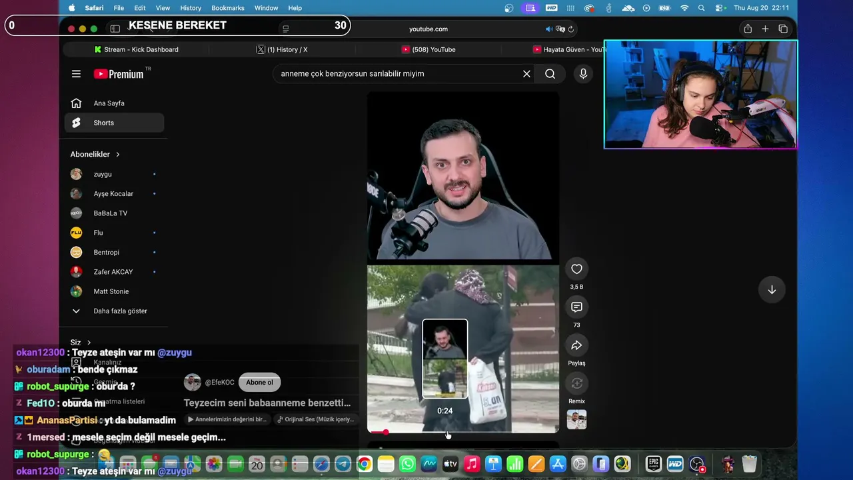The height and width of the screenshot is (480, 853).
Task: Mute the tab audio speaker icon in address bar
Action: click(x=549, y=29)
